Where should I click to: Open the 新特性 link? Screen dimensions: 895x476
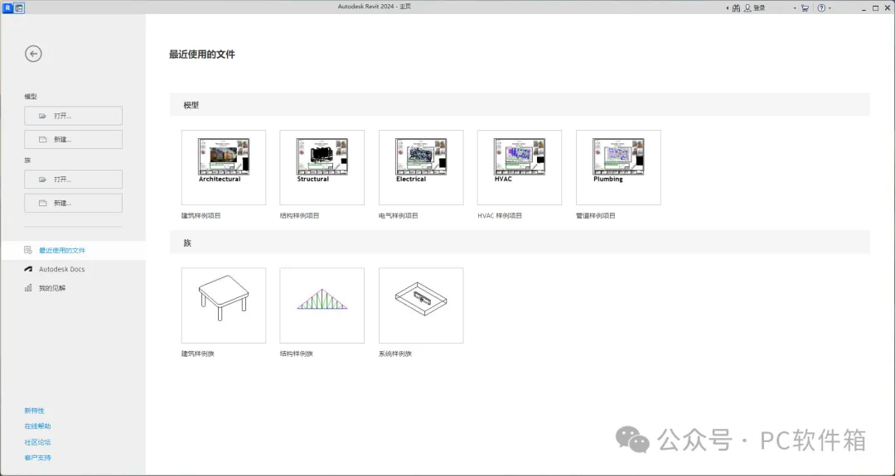click(34, 411)
